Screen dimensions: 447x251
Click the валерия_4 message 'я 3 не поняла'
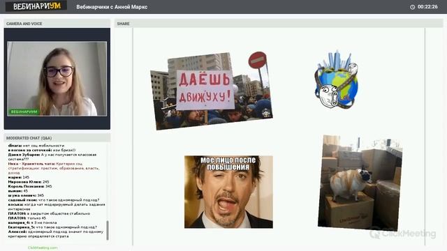[33, 222]
